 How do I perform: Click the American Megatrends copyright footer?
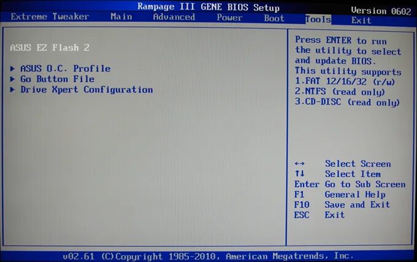[208, 256]
